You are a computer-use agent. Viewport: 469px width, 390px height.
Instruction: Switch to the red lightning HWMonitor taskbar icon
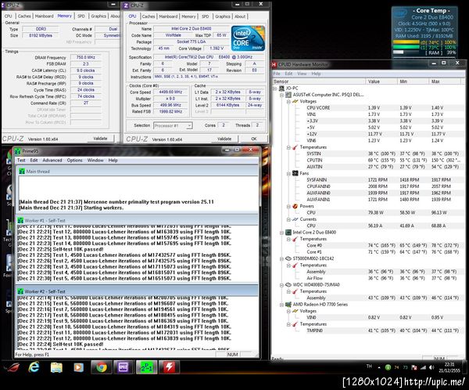(169, 367)
